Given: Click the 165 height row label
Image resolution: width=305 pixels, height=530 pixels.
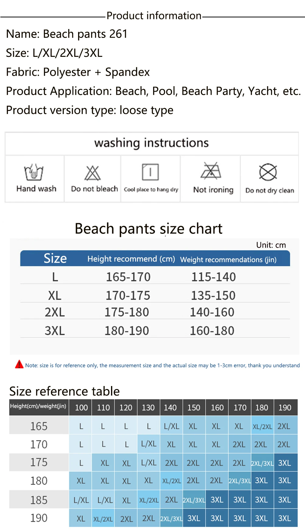Looking at the screenshot, I should 39,426.
